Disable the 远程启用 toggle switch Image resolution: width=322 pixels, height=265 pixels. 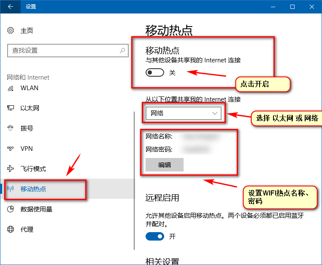[x=154, y=236]
